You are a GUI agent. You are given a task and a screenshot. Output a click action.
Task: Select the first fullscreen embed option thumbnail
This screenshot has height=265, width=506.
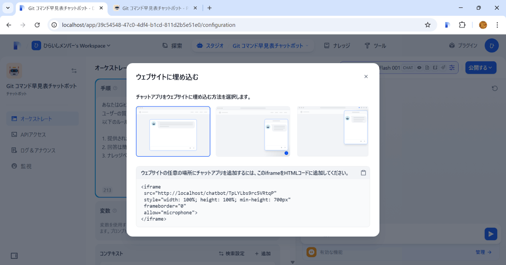(173, 131)
